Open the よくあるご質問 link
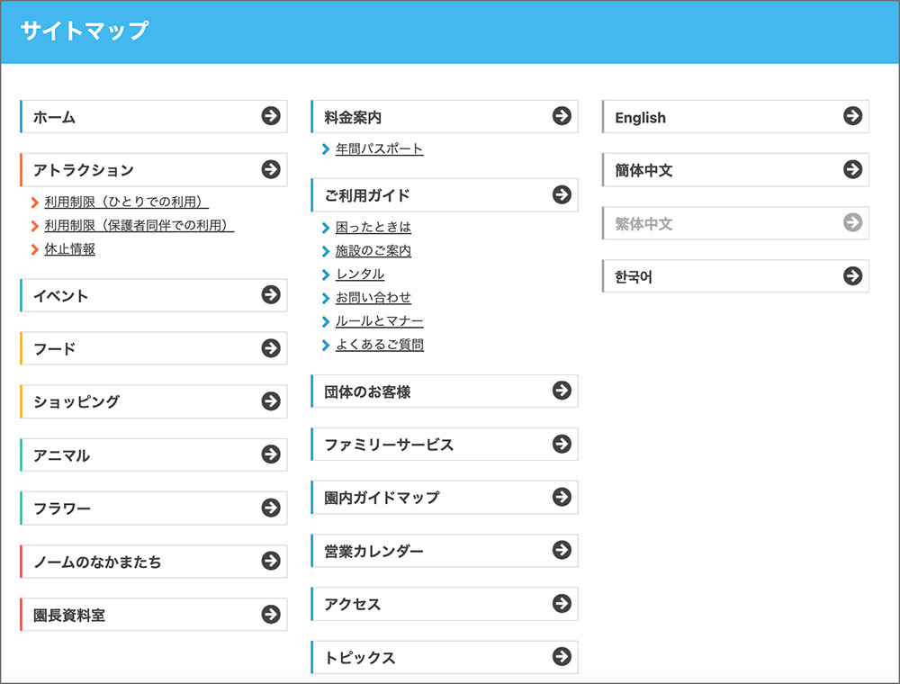This screenshot has width=900, height=684. [380, 345]
